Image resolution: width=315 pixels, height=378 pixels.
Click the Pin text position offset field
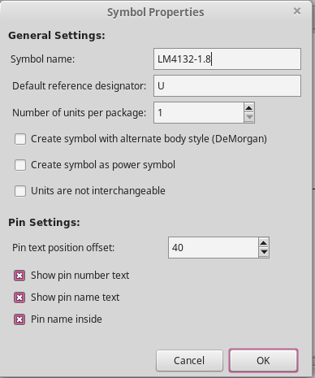[x=214, y=247]
